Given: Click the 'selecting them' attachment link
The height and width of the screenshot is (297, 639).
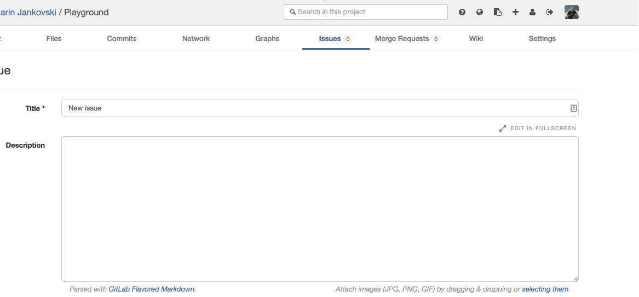Looking at the screenshot, I should [x=545, y=289].
